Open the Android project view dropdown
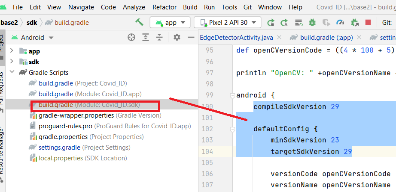The width and height of the screenshot is (396, 192). (33, 38)
